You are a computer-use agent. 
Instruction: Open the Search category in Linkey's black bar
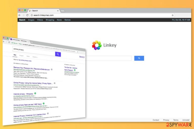click(x=22, y=20)
